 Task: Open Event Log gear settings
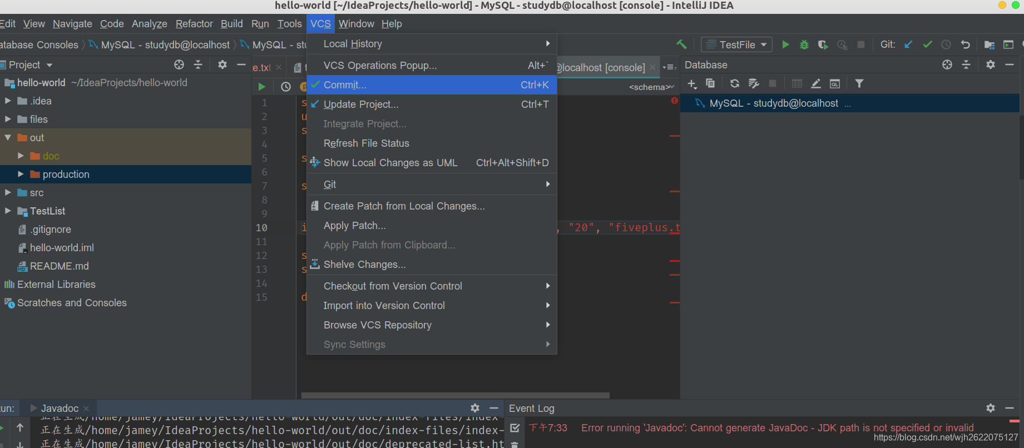point(991,408)
